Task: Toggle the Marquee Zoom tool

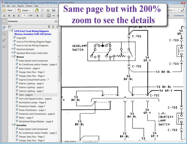Action: click(49, 16)
